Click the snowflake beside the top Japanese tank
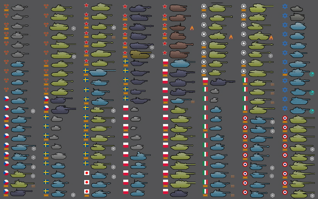 [x=114, y=177]
